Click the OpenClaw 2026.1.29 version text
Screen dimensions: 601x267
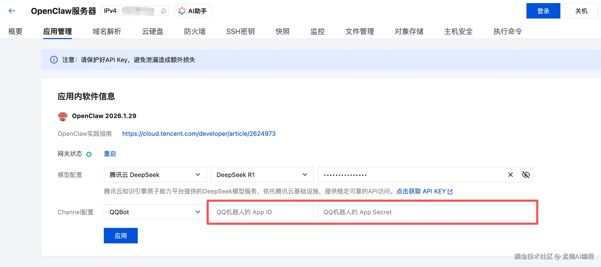104,116
